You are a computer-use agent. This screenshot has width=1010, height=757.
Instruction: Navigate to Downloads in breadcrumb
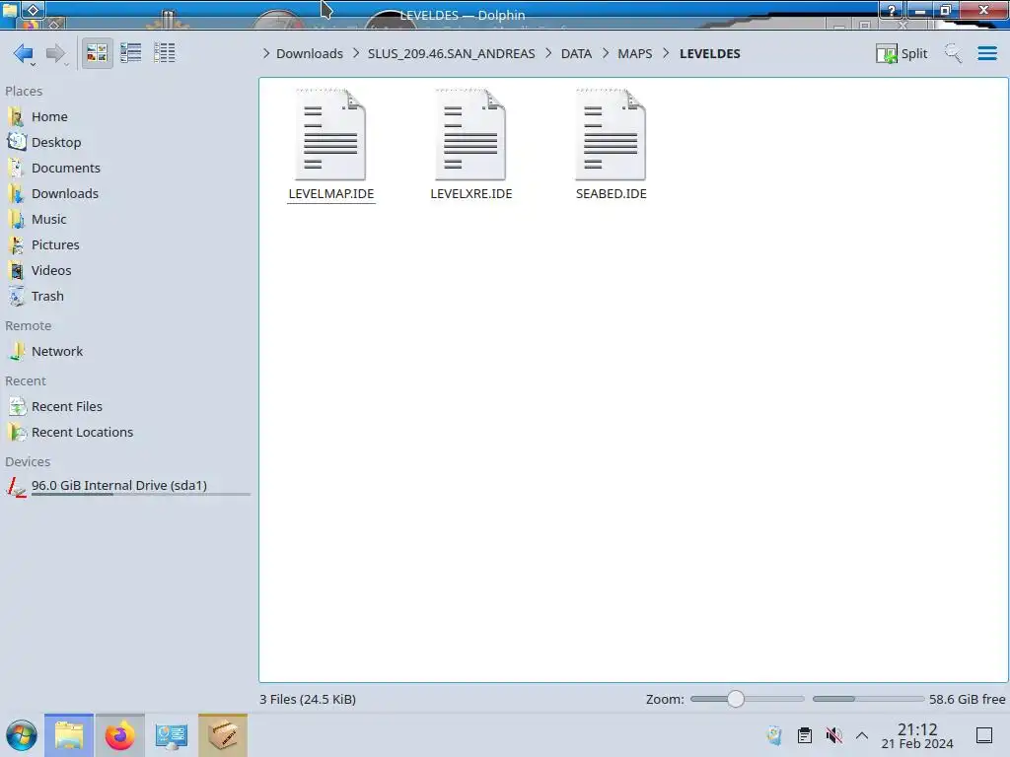pos(309,53)
